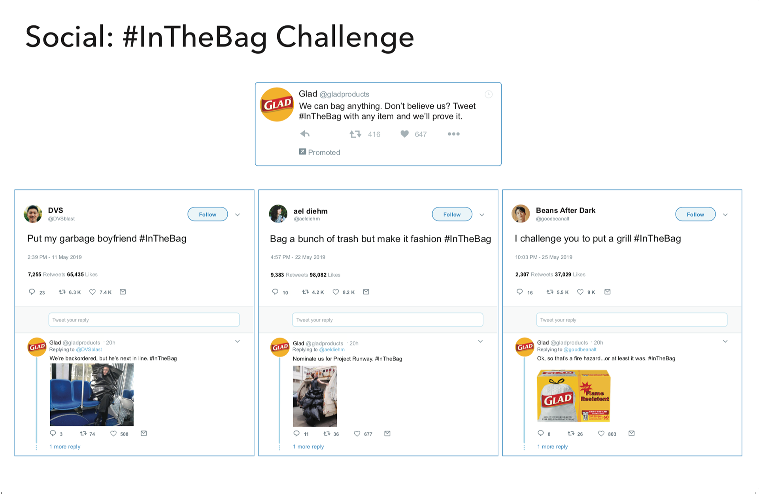Expand options chevron beside DVS Follow
The height and width of the screenshot is (494, 759).
[238, 215]
